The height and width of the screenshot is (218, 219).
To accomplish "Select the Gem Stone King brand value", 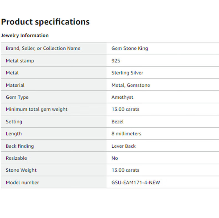I will 130,48.
